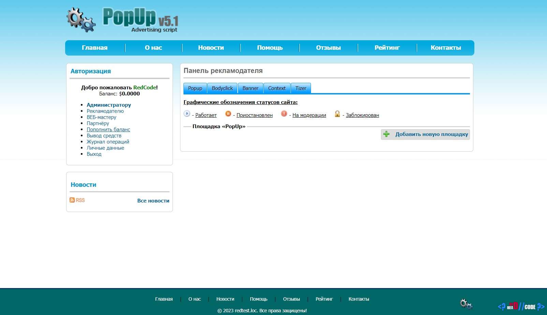Open the Context tab
Screen dimensions: 547x315
277,88
